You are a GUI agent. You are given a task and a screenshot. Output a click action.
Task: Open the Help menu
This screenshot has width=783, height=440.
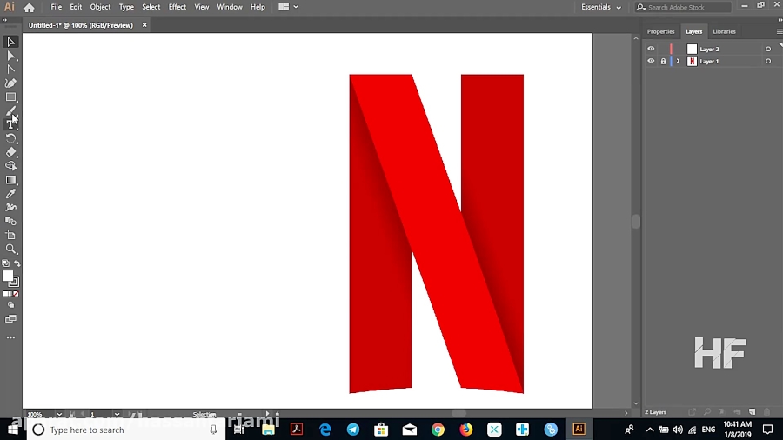pos(258,7)
